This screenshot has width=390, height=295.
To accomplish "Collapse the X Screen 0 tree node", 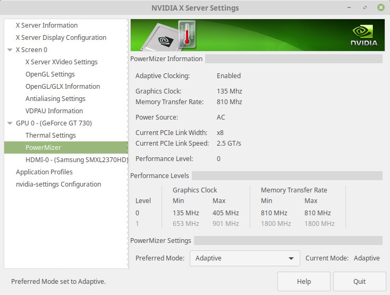I will tap(10, 50).
